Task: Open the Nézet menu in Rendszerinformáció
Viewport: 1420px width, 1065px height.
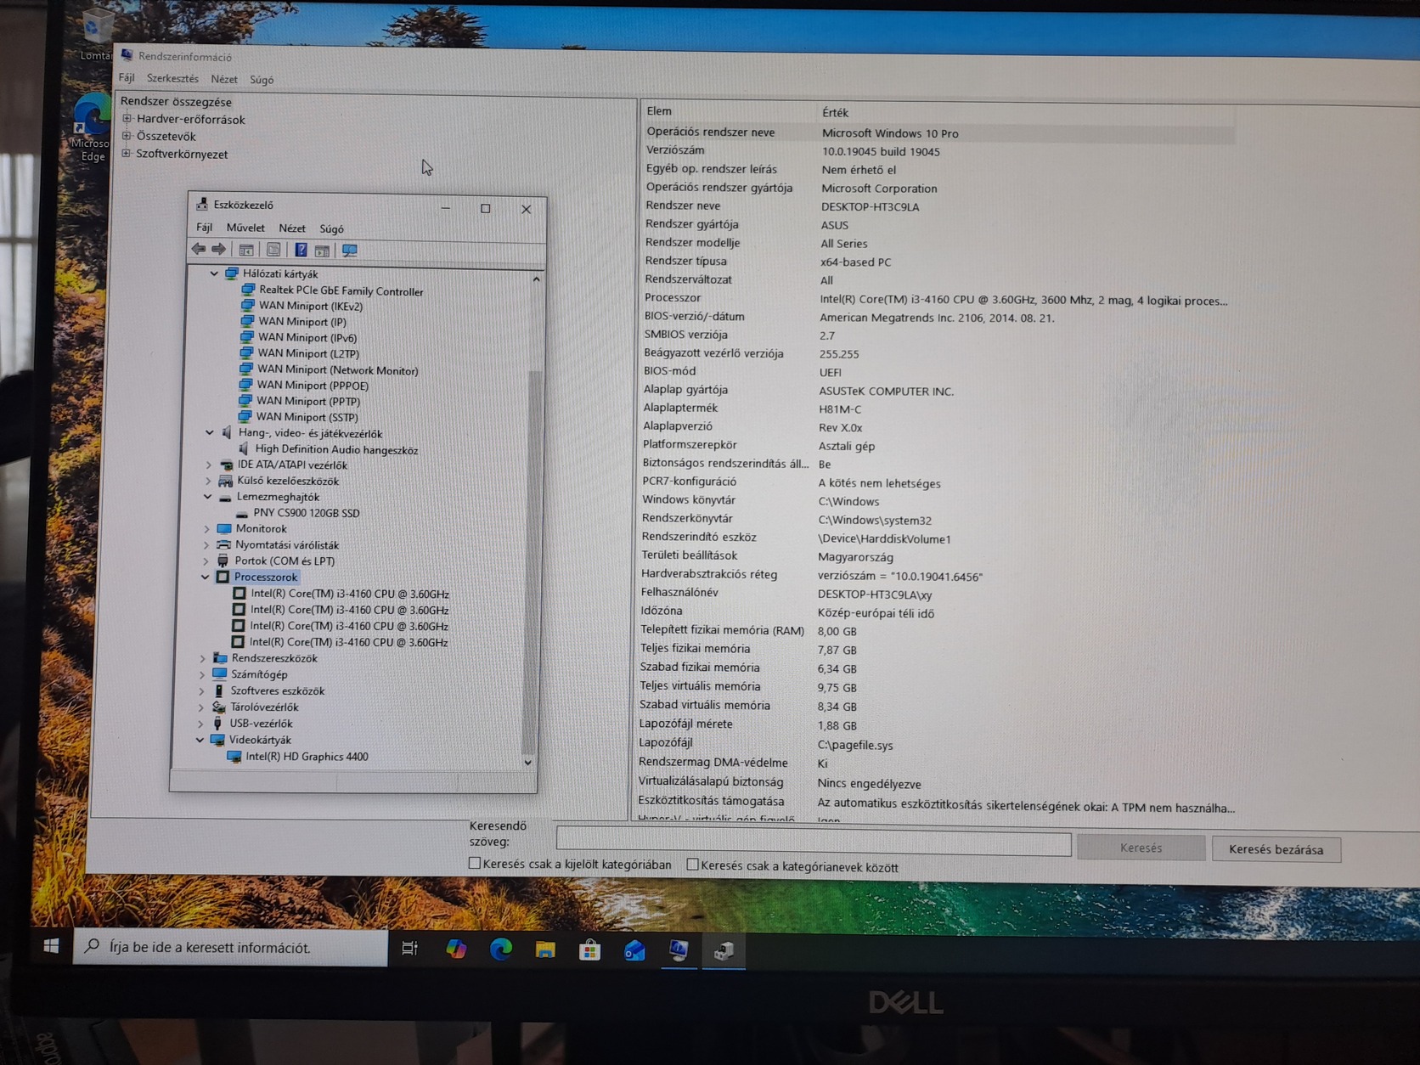Action: click(x=224, y=79)
